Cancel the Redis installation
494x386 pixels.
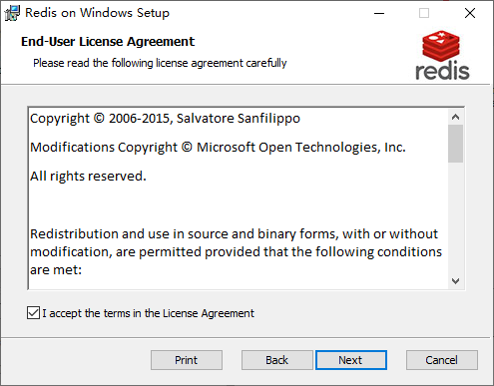coord(442,360)
